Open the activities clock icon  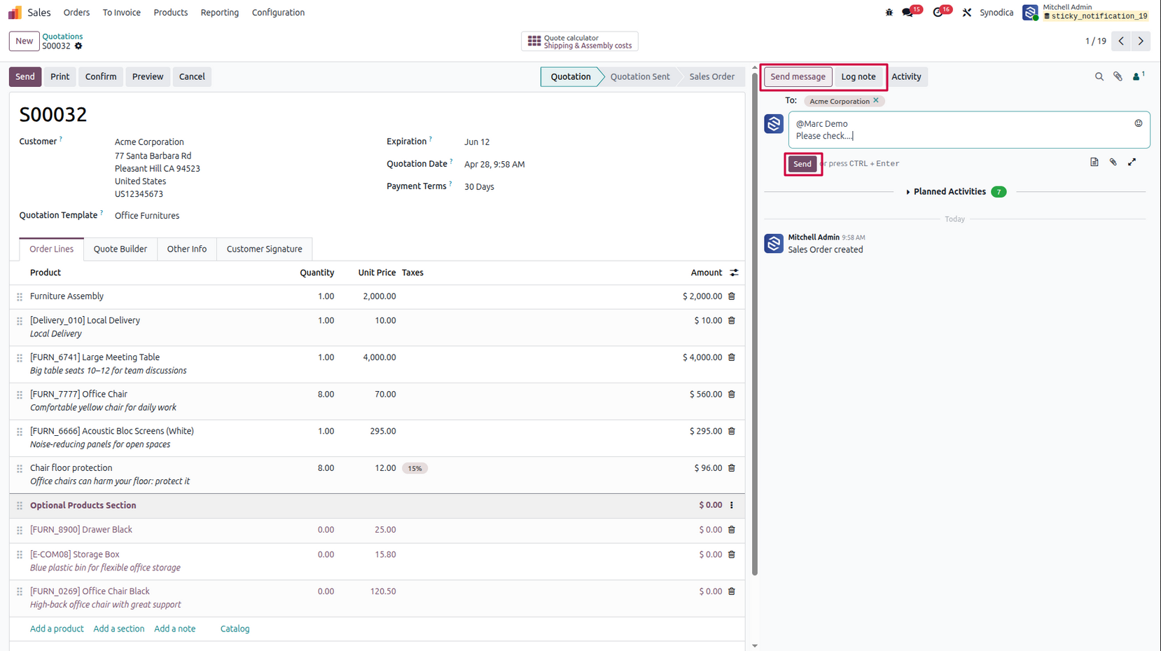(938, 13)
